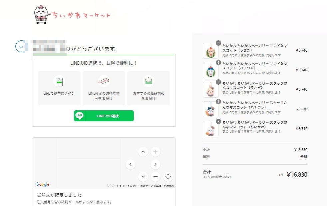The image size is (327, 206).
Task: Click the LINE限定 sale tag icon
Action: (x=104, y=81)
